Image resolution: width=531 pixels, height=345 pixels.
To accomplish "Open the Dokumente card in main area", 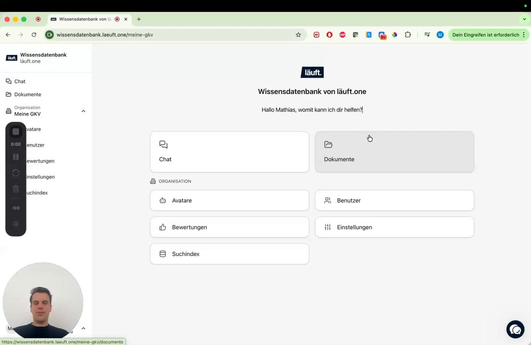I will tap(394, 152).
